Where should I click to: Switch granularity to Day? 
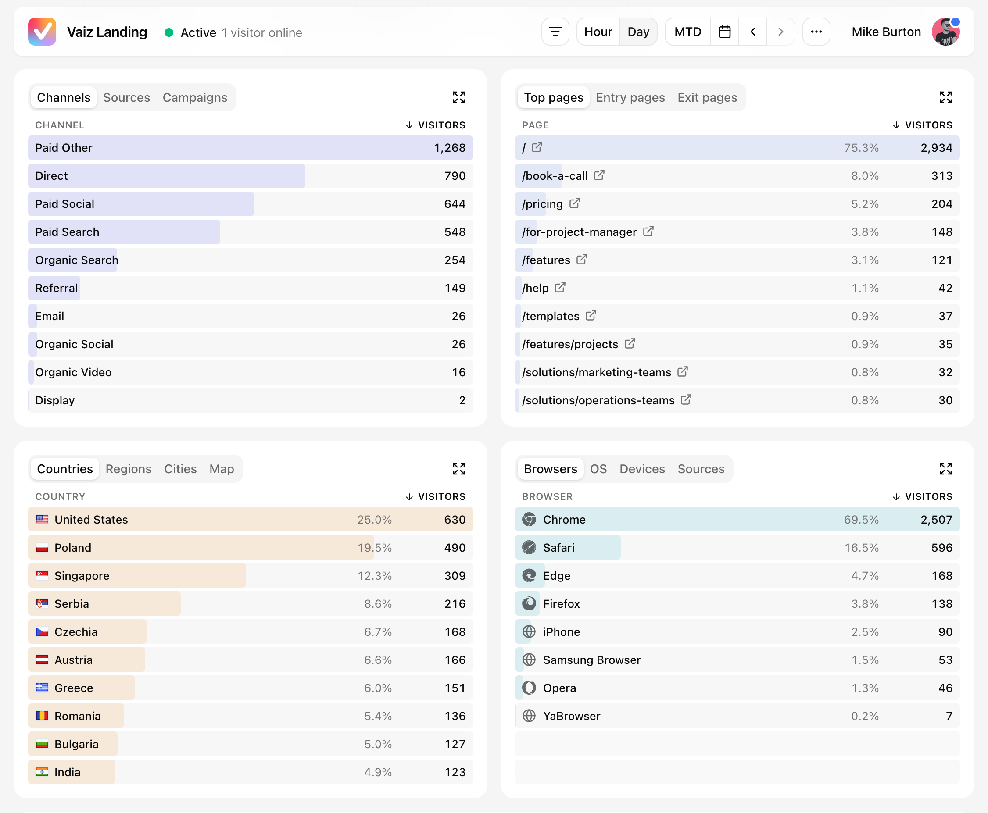pos(638,32)
